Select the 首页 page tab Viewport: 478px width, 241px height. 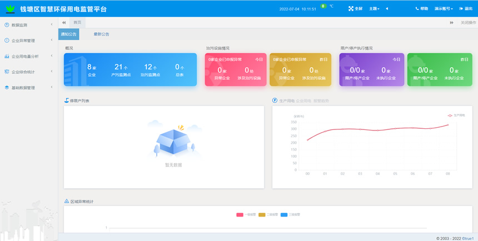(x=77, y=22)
